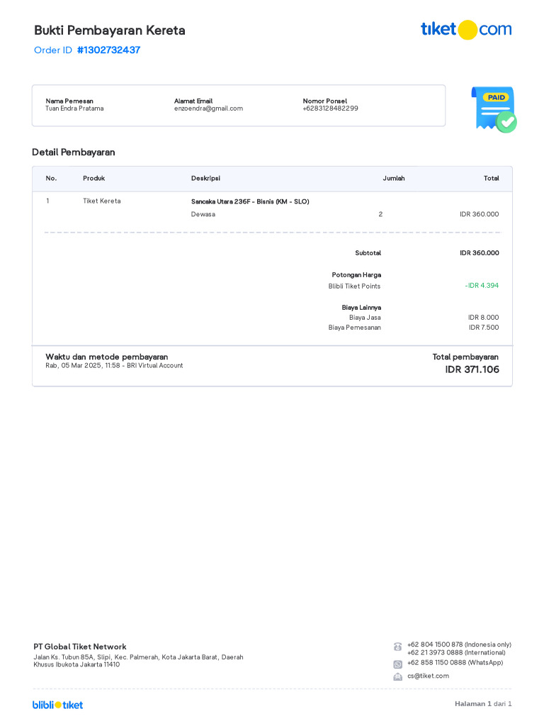The height and width of the screenshot is (726, 544).
Task: Click the Order ID label
Action: [x=53, y=50]
